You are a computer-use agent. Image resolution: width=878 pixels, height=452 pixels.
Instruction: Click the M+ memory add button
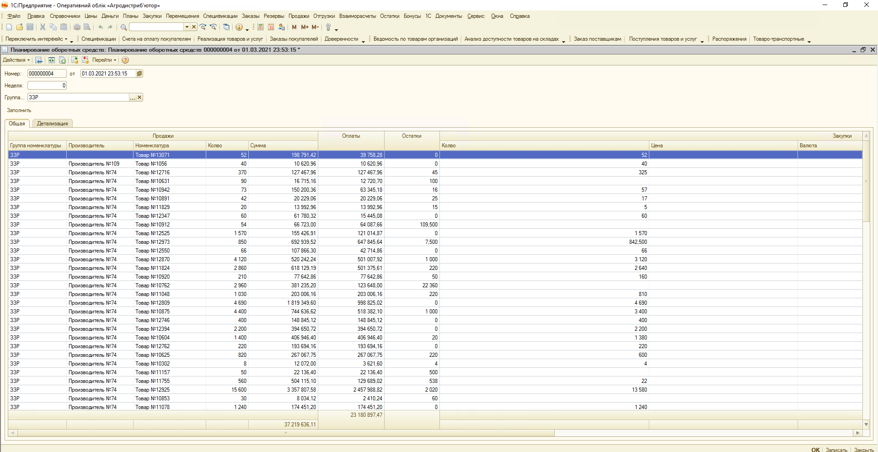[x=305, y=27]
